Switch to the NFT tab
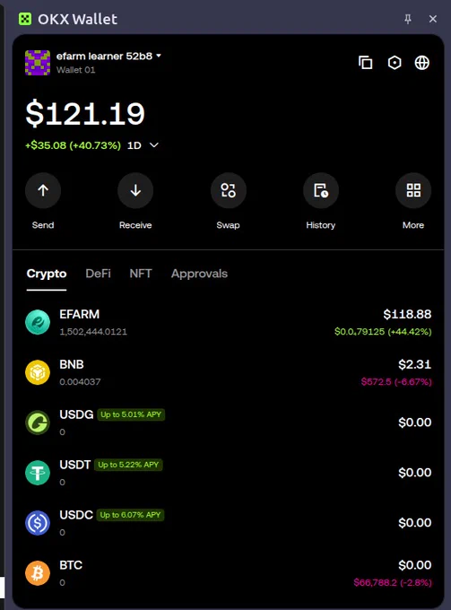The height and width of the screenshot is (610, 451). (141, 274)
